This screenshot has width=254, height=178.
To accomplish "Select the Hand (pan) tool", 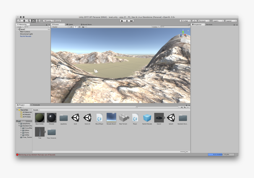I will (20, 21).
